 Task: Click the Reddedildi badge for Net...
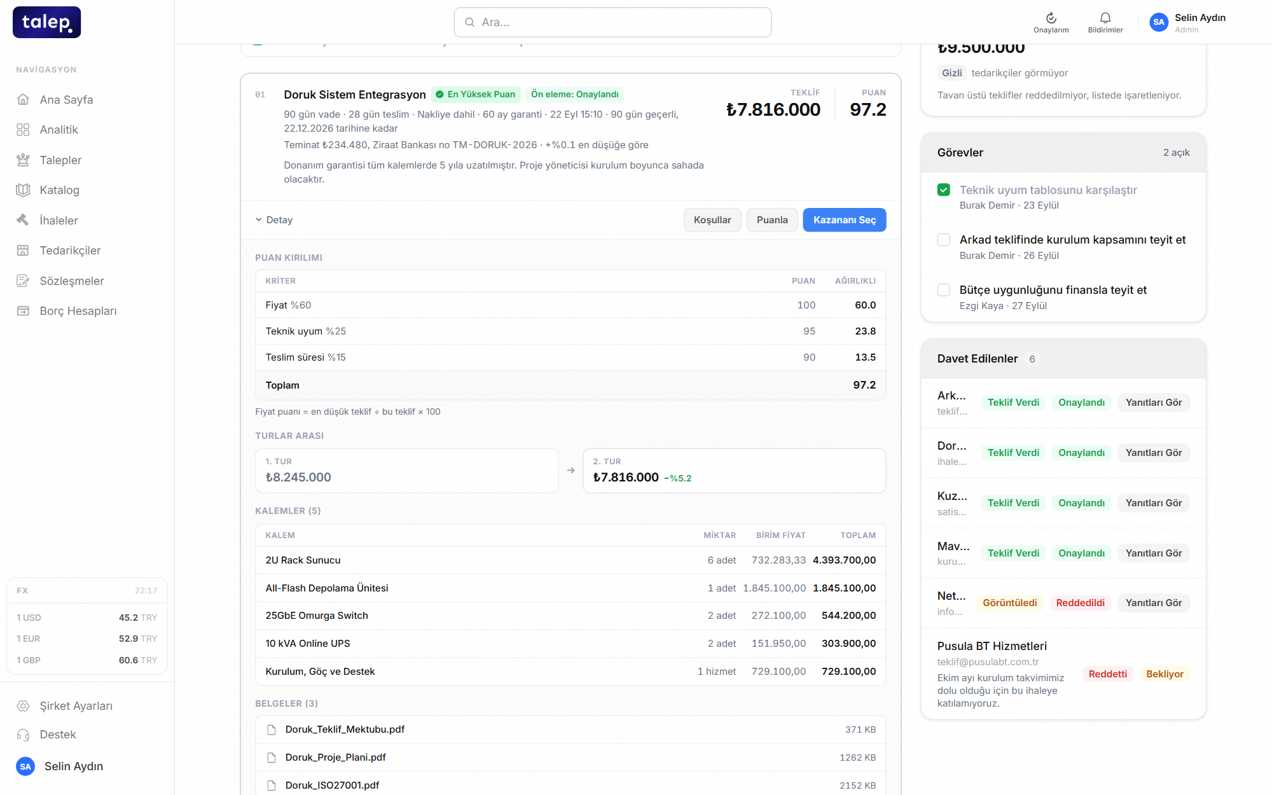(x=1080, y=603)
